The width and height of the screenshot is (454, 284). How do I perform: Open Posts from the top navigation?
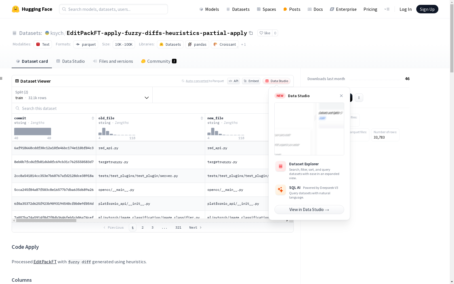tap(292, 9)
